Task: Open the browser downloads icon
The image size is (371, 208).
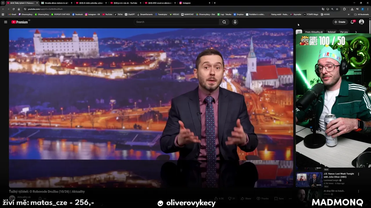Action: pos(352,9)
